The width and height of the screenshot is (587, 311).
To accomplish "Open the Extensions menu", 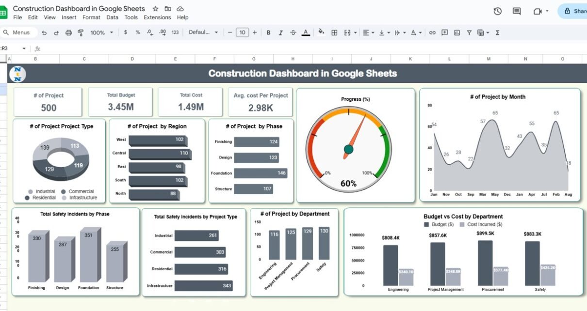I will click(157, 17).
